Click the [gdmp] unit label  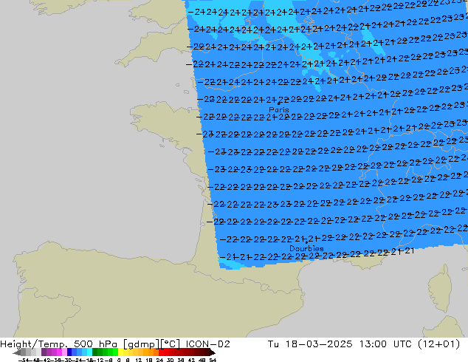coord(142,344)
